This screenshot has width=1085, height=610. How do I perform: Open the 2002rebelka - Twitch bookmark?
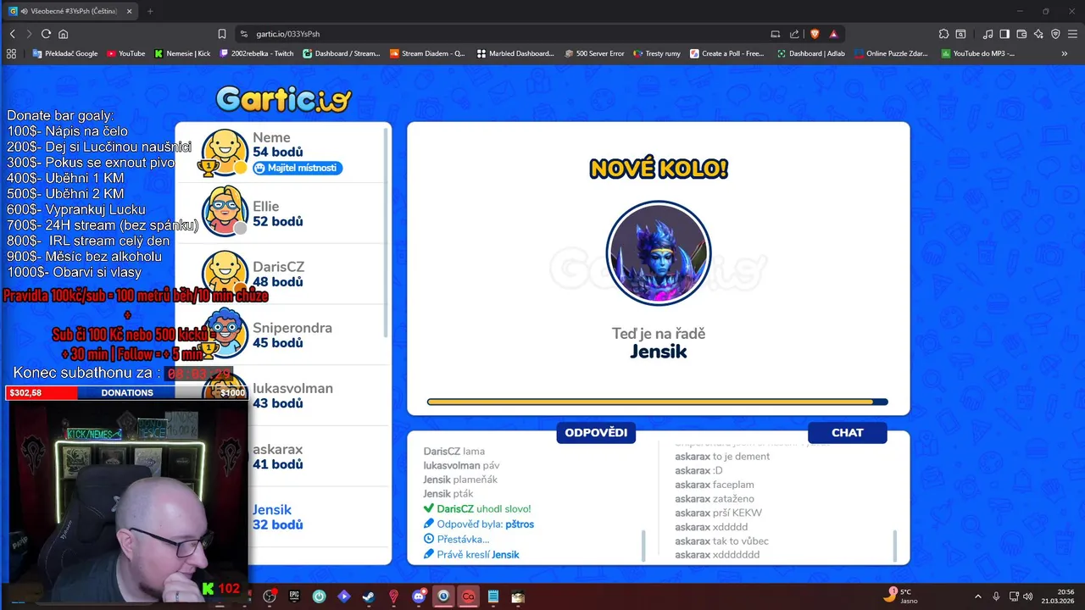point(257,53)
